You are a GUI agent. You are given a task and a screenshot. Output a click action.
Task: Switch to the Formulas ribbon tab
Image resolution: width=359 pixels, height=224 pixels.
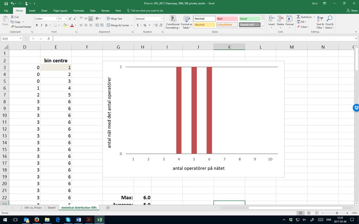coord(79,10)
